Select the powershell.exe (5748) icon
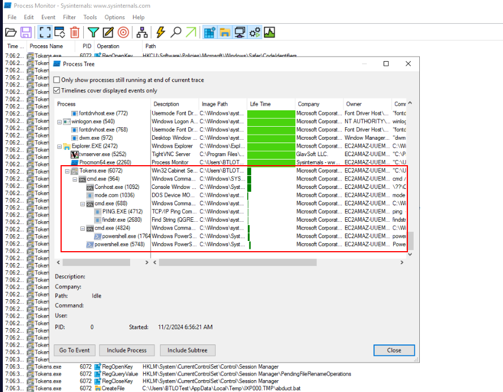503x392 pixels. 90,244
